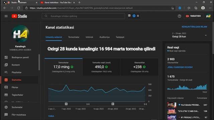Image resolution: width=214 pixels, height=120 pixels.
Task: Switch to the Auditoriya tab
Action: [x=104, y=37]
